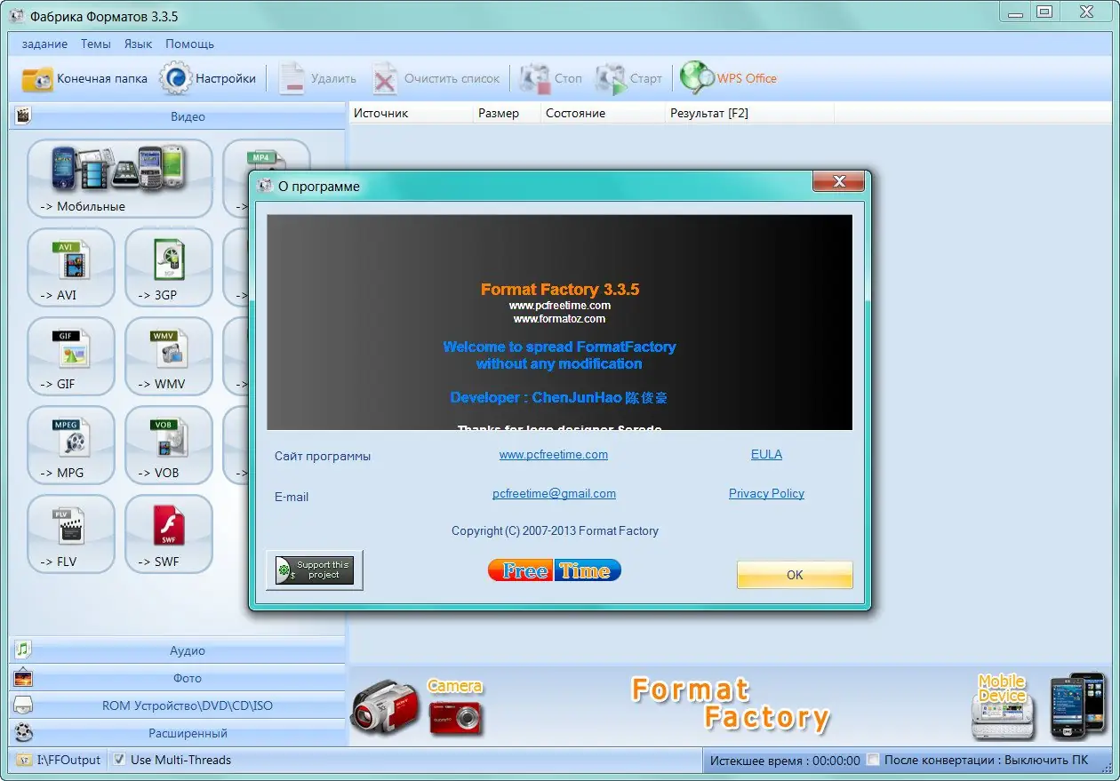1120x781 pixels.
Task: Click the Copyright (C) 2007-2013 Format Factory text
Action: tap(555, 530)
